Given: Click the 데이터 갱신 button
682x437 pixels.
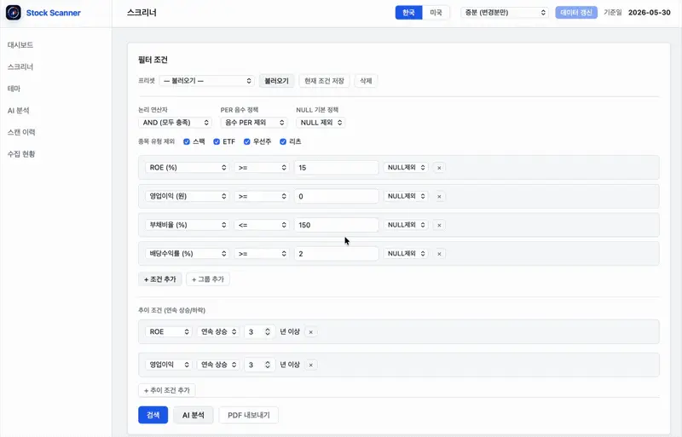Looking at the screenshot, I should (576, 13).
